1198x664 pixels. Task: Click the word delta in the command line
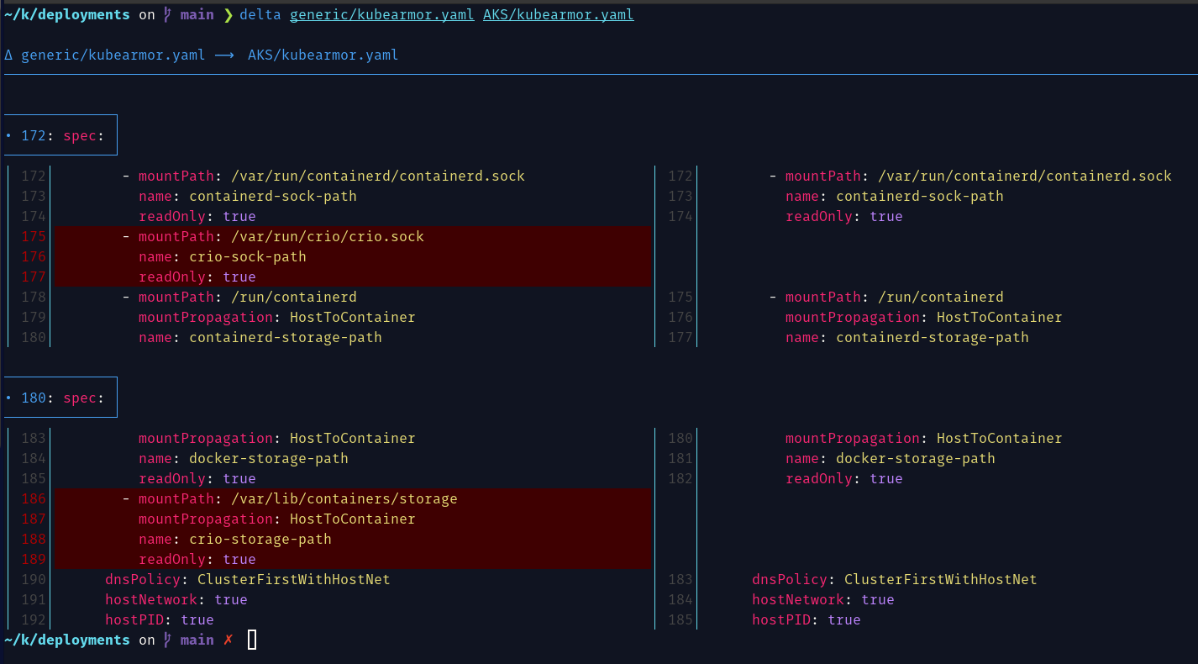[260, 15]
